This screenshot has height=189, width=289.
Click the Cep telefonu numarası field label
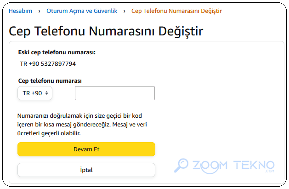point(50,81)
